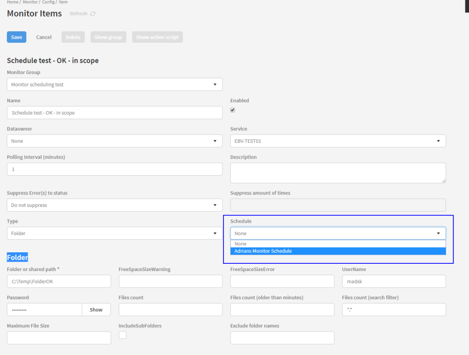Open the Type dropdown set to Folder
Screen dimensions: 469x355
tap(115, 234)
